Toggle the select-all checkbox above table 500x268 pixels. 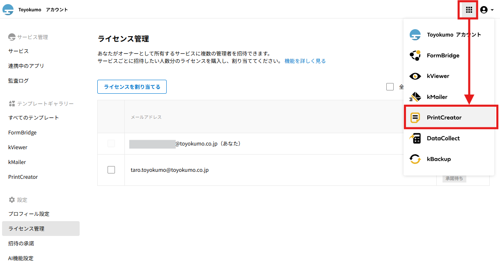coord(390,87)
